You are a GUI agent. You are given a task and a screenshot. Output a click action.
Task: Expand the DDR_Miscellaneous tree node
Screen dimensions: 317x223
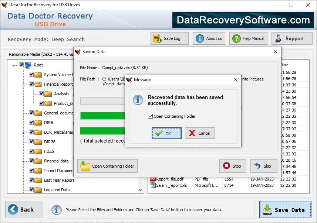[24, 132]
